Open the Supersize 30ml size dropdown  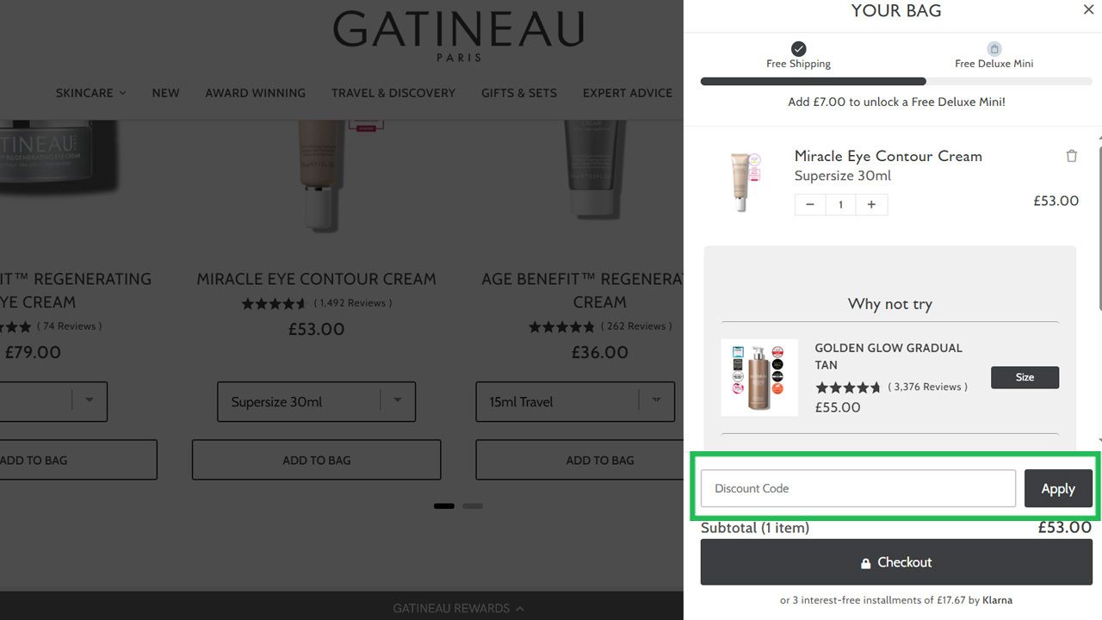click(x=316, y=401)
